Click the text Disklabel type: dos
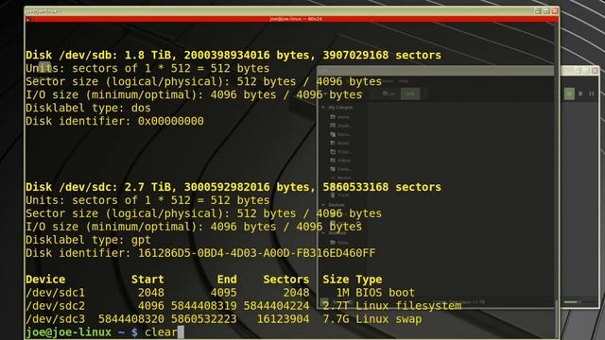605x340 pixels. coord(88,108)
